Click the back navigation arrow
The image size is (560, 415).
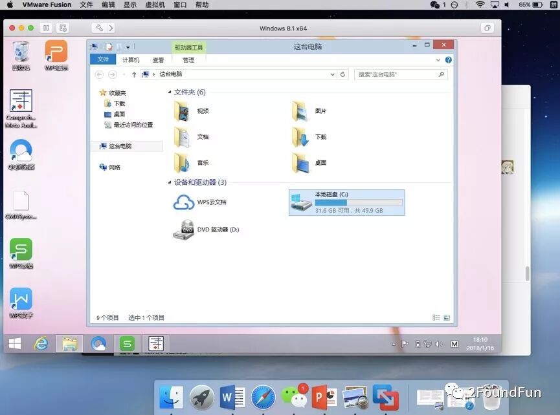[99, 74]
